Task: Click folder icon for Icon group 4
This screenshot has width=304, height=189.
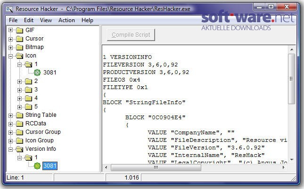Action: point(28,98)
